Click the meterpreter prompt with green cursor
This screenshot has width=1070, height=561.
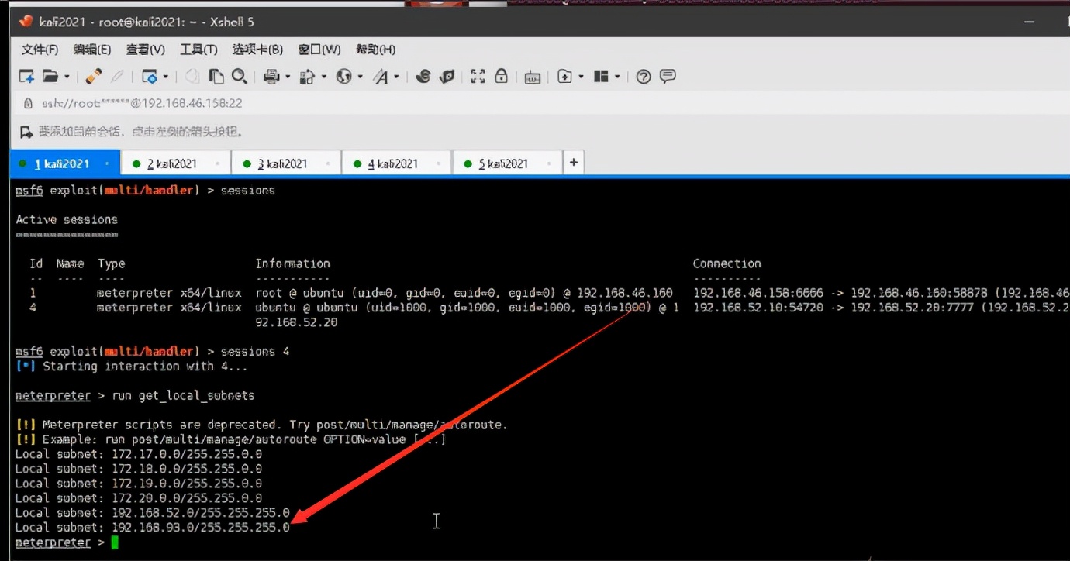pyautogui.click(x=68, y=542)
